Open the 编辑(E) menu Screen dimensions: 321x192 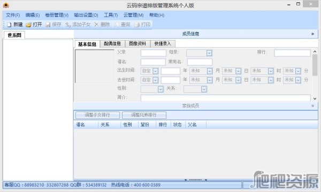(x=33, y=15)
